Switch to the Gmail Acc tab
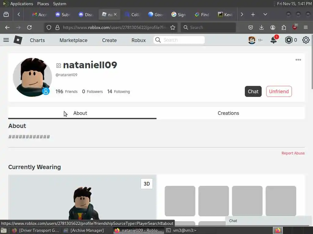Screen dimensions: 313x234 (39, 15)
